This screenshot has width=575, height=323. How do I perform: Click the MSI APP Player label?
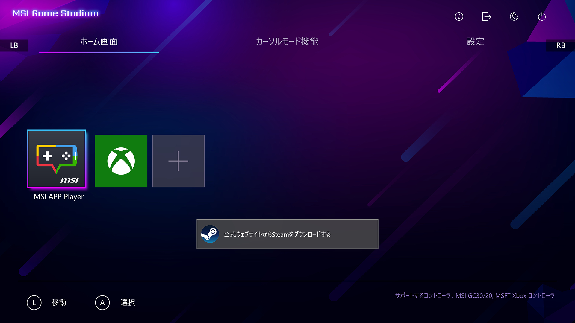click(59, 196)
